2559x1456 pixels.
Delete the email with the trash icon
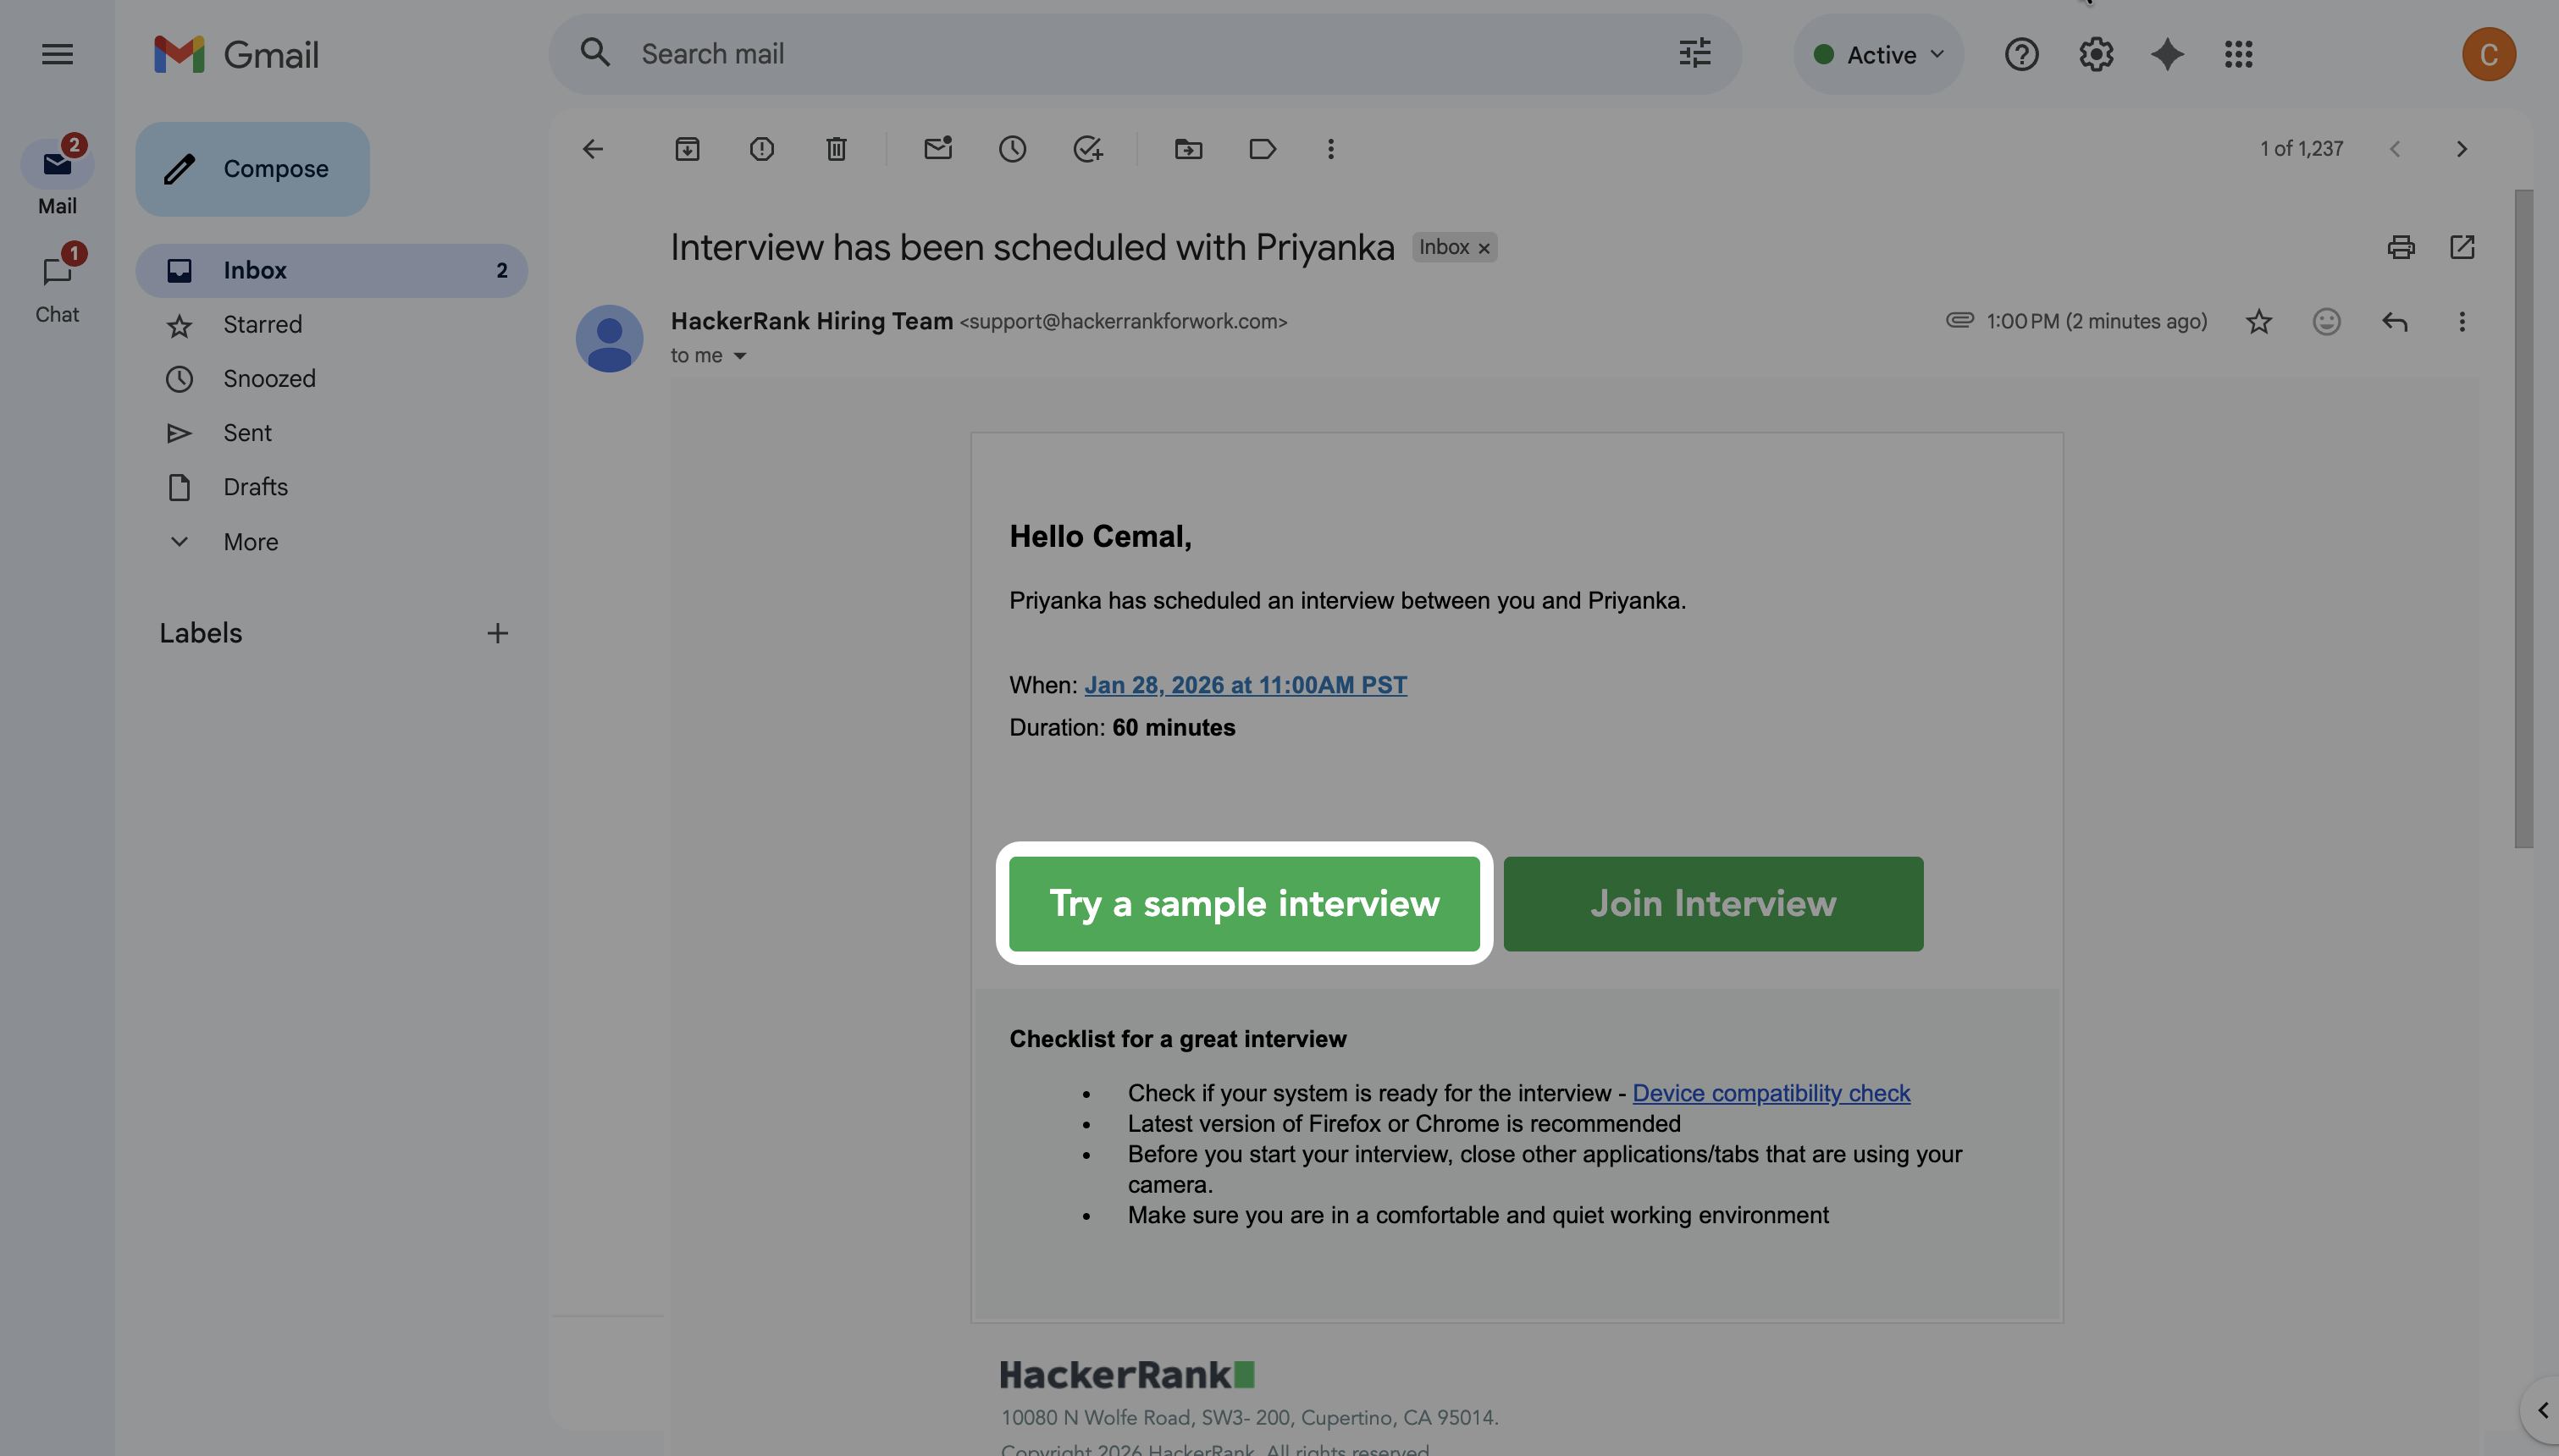click(836, 149)
